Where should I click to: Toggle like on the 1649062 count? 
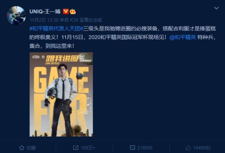click(202, 148)
